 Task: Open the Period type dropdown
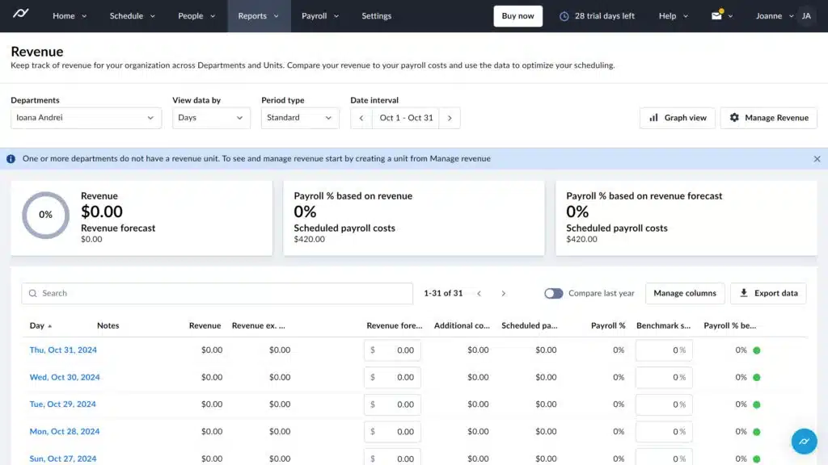point(300,118)
